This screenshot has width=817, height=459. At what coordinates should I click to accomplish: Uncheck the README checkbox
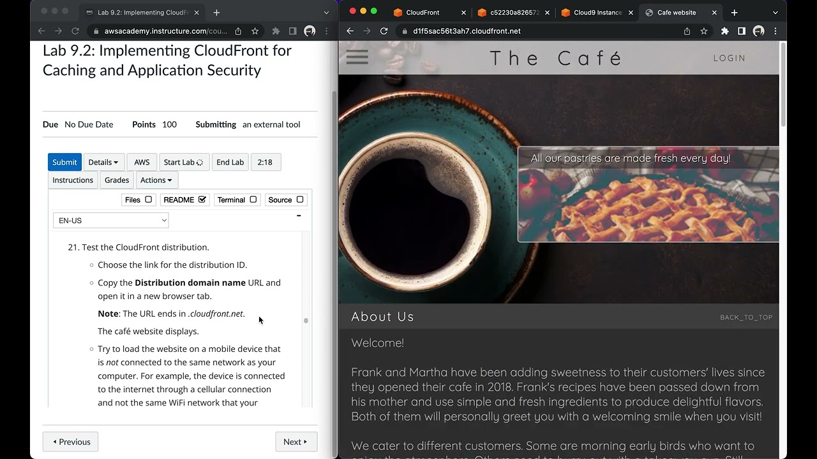pyautogui.click(x=202, y=200)
